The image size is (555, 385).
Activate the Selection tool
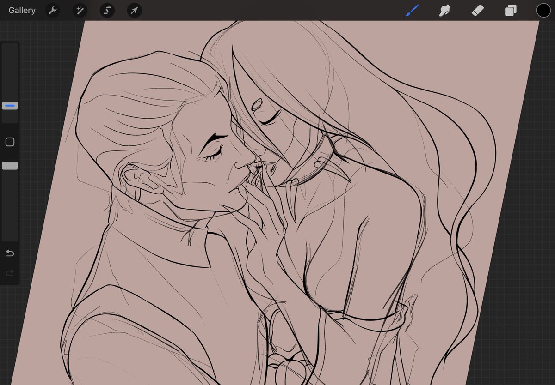(x=107, y=10)
